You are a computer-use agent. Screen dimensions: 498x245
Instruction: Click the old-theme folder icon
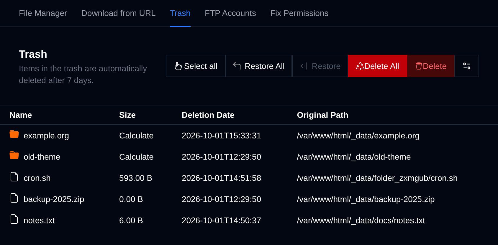pos(14,155)
